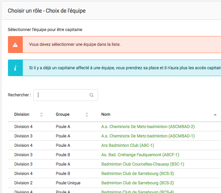Select team A.s. Cheminots De Metz-badminton (ASCMBAD-2)
Screen dimensions: 221x193
tap(148, 127)
